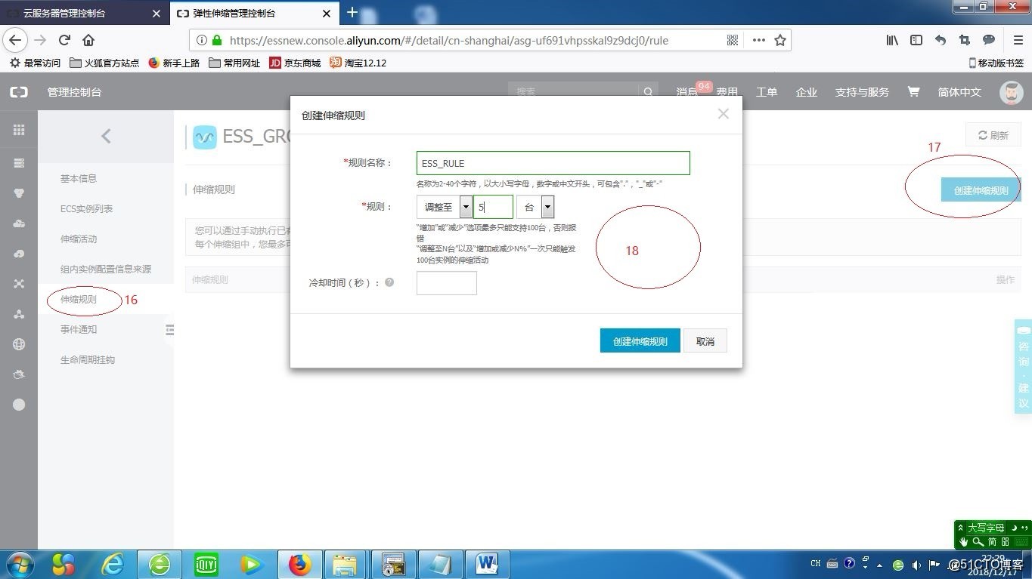Click the screenshot crop toolbar icon
1032x579 pixels.
(x=965, y=40)
